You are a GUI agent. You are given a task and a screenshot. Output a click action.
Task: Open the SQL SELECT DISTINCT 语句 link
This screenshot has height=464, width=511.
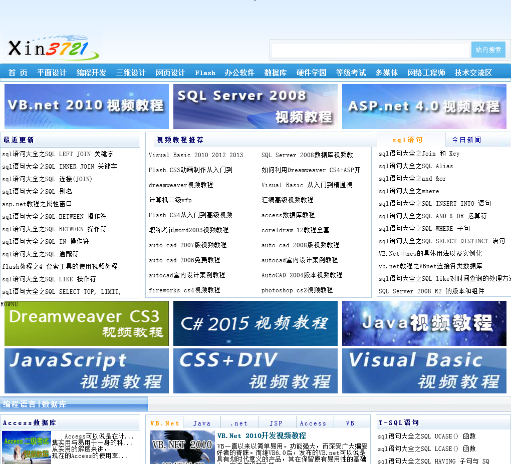[442, 241]
